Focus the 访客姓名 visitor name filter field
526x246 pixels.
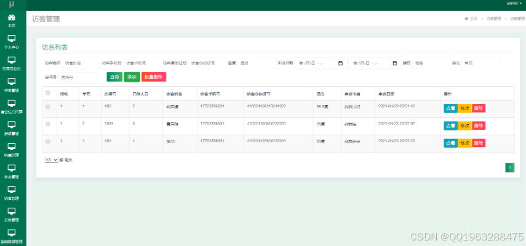click(x=81, y=63)
